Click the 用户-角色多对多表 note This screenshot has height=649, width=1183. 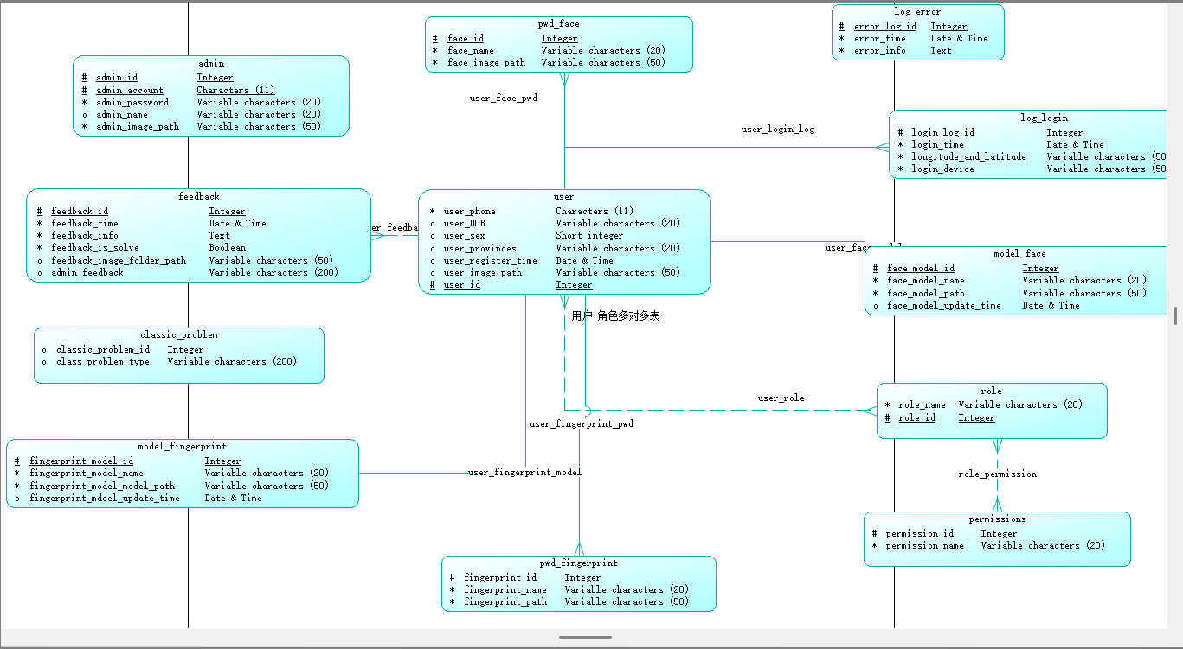[616, 316]
